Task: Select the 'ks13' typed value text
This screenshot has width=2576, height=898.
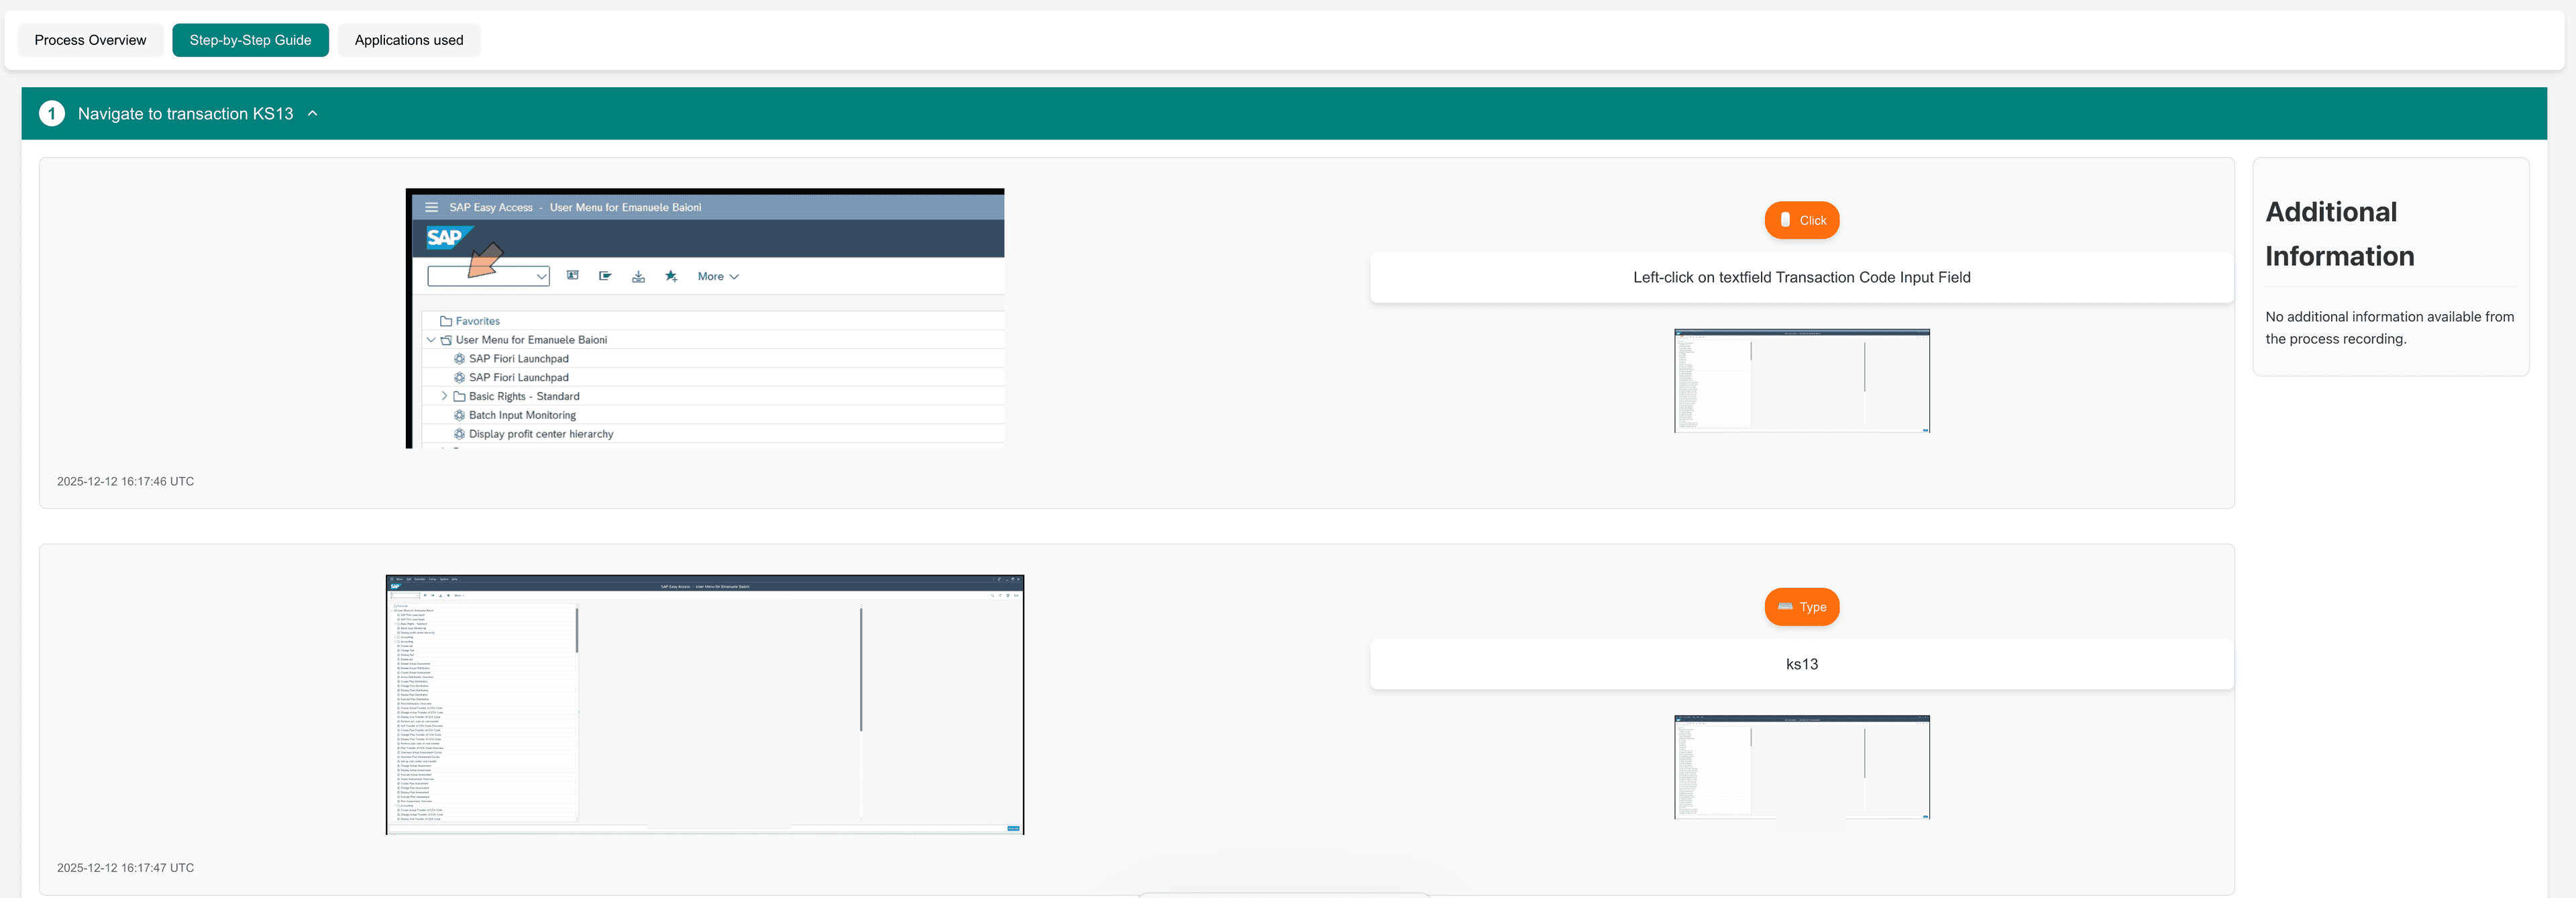Action: click(x=1802, y=664)
